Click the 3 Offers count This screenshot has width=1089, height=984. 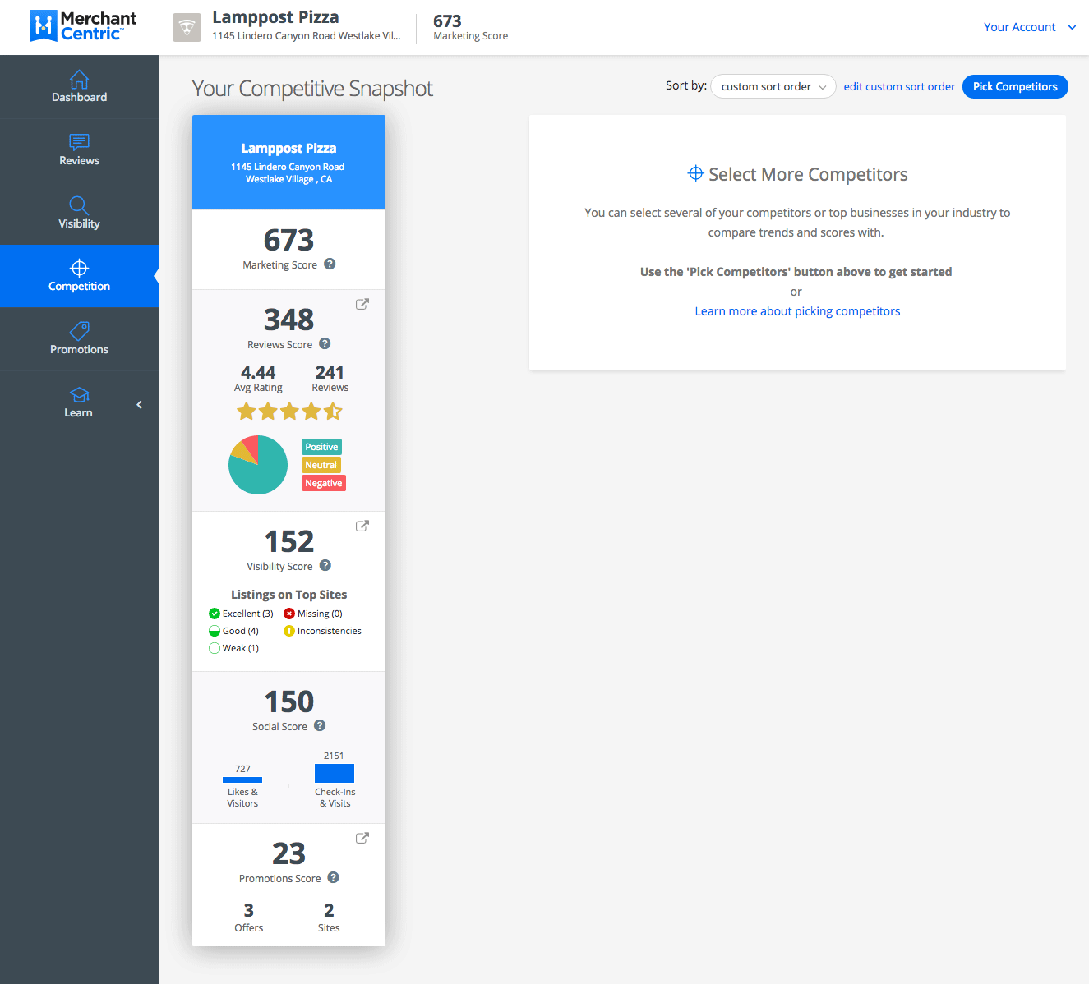pos(249,917)
